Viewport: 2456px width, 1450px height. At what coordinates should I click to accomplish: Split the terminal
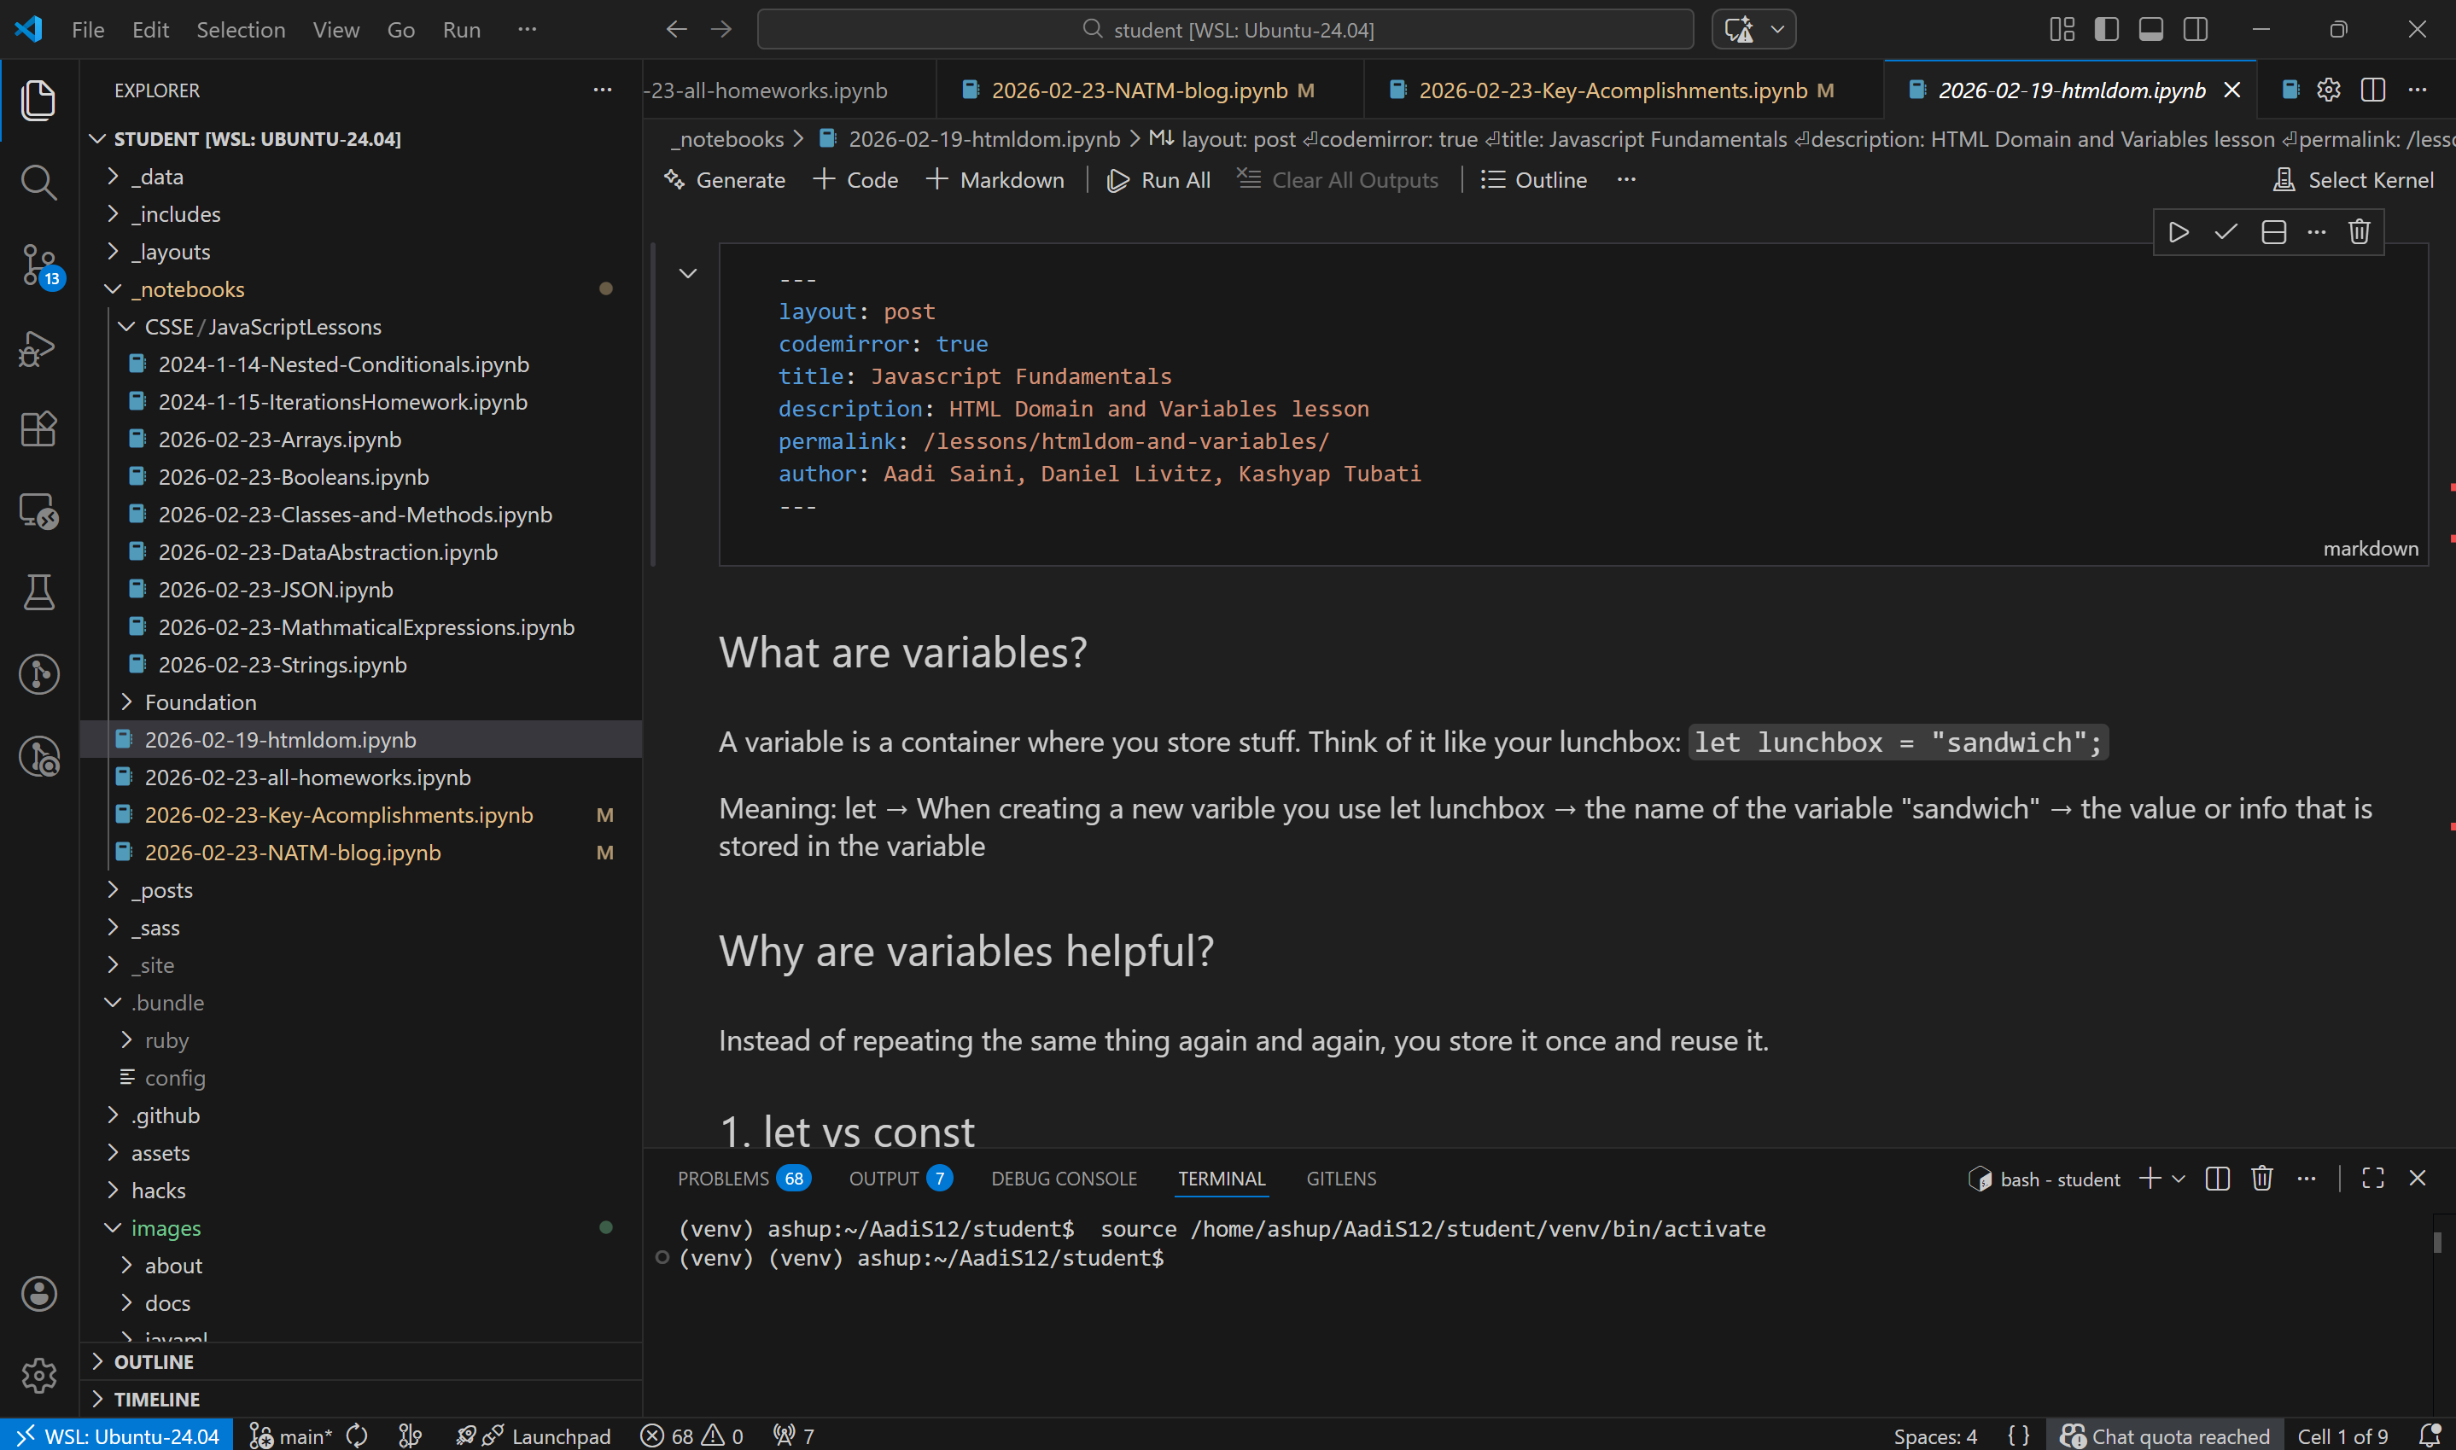coord(2218,1179)
